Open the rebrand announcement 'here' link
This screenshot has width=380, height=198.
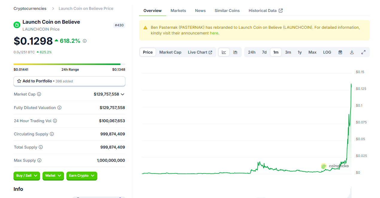click(214, 33)
